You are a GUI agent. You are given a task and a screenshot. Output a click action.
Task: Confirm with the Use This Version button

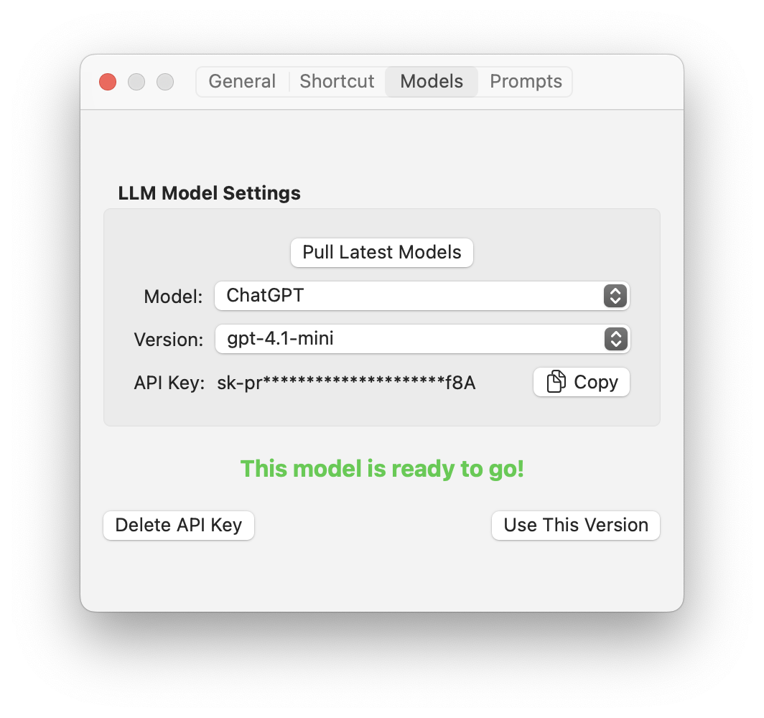pyautogui.click(x=576, y=525)
